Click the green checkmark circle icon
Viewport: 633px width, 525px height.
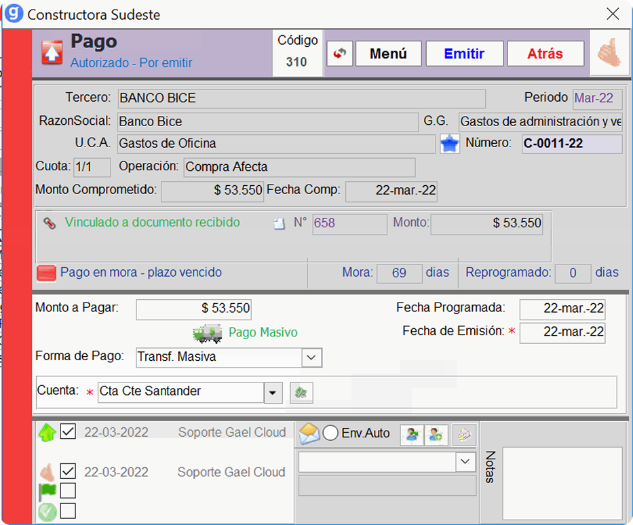[47, 511]
